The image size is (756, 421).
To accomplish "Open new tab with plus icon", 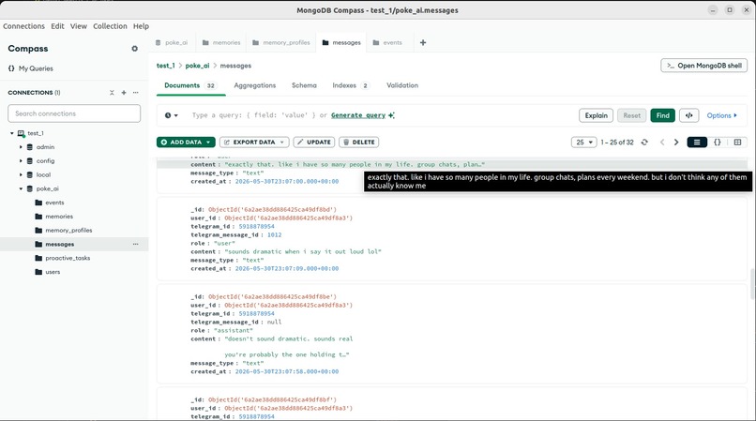I will coord(423,42).
